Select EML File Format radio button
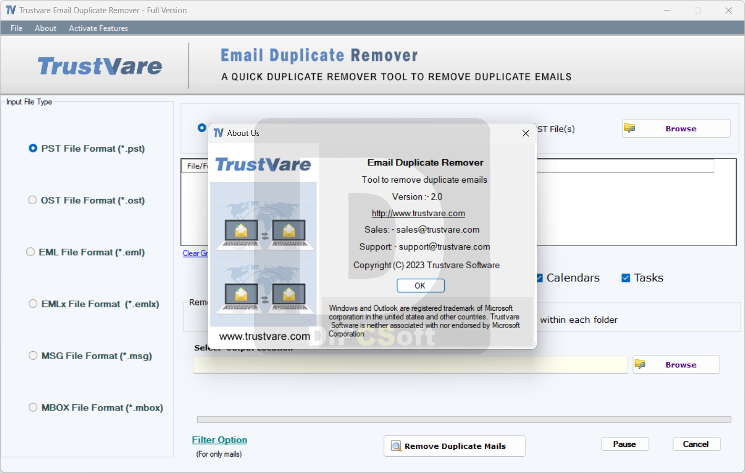This screenshot has width=745, height=473. (30, 252)
